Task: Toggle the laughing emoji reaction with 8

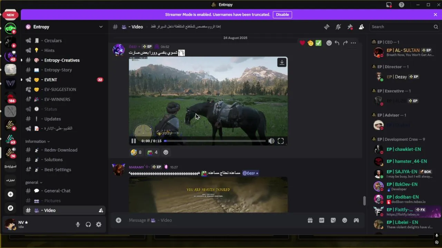Action: (x=136, y=152)
